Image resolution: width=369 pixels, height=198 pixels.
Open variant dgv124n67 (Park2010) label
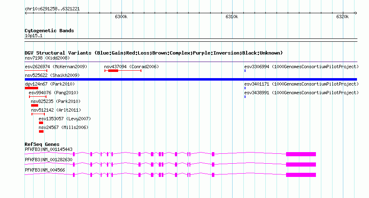click(x=50, y=84)
